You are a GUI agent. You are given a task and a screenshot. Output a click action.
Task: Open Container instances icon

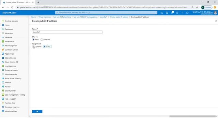[3, 107]
